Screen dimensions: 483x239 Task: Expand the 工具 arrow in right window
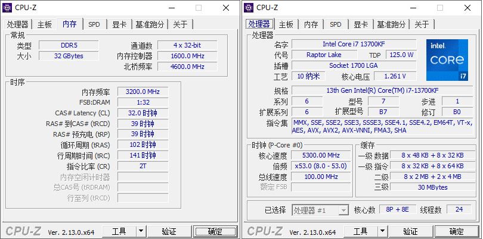pos(382,231)
